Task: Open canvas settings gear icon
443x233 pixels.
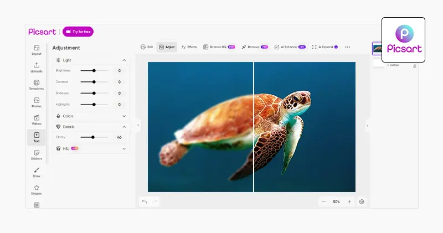Action: tap(362, 201)
